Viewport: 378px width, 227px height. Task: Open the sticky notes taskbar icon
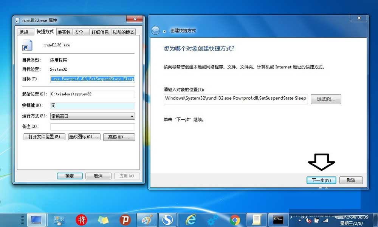click(103, 220)
